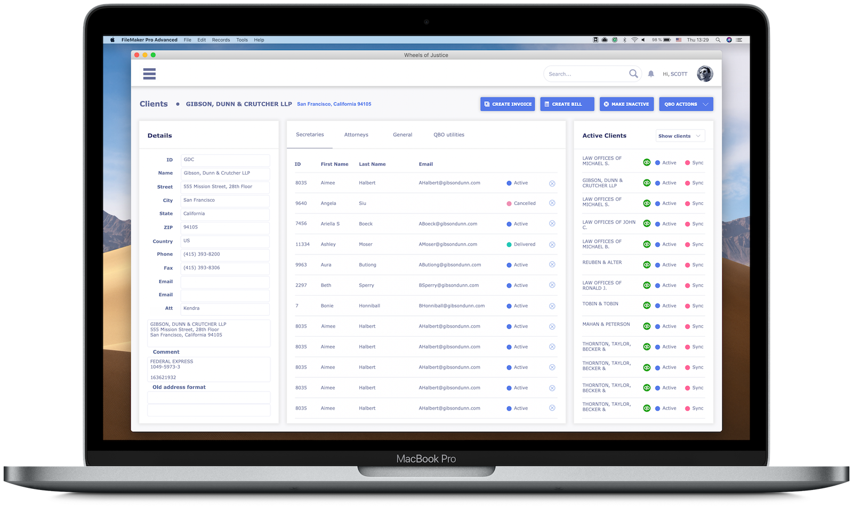Toggle Active status for Gibson, Dunn & Crutcher LLP
The width and height of the screenshot is (853, 507).
point(666,183)
